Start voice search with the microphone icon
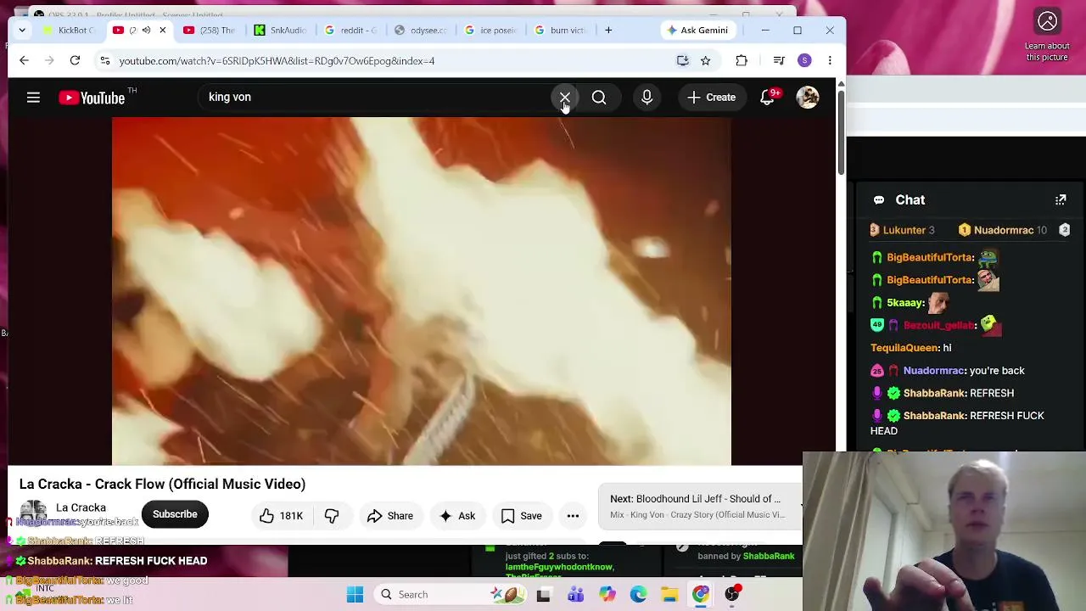 pos(647,98)
